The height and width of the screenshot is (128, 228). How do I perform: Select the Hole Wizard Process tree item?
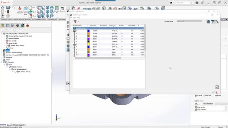pyautogui.click(x=26, y=55)
